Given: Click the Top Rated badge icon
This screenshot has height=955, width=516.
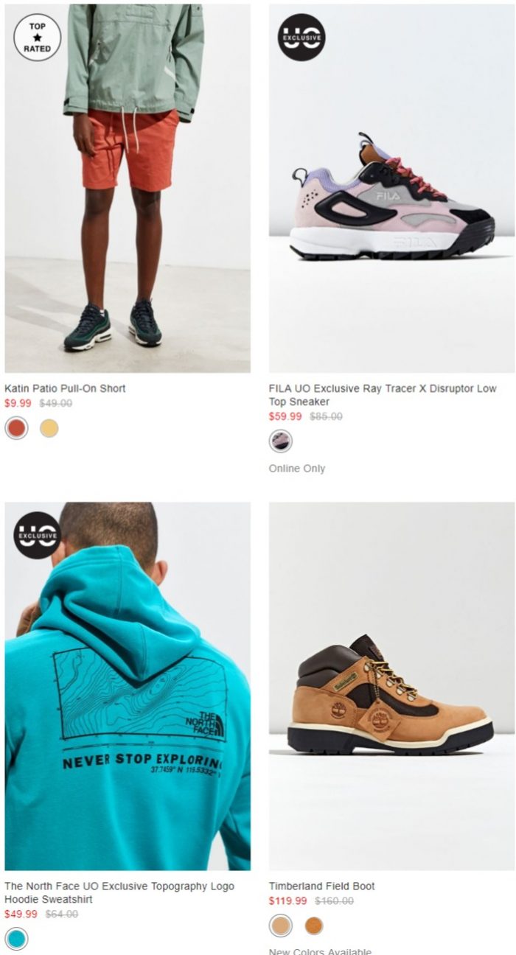Looking at the screenshot, I should click(x=37, y=38).
